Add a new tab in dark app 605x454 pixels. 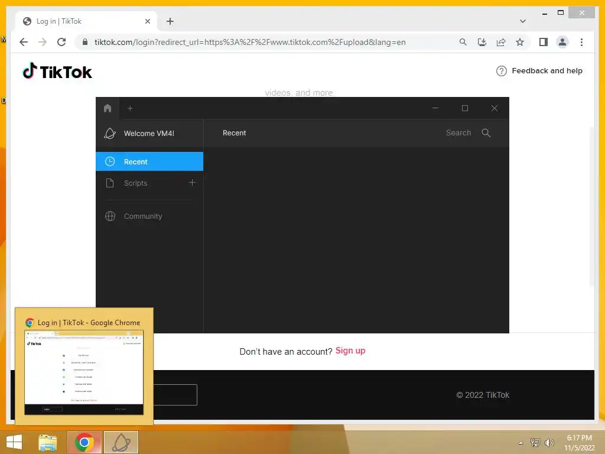(x=130, y=109)
